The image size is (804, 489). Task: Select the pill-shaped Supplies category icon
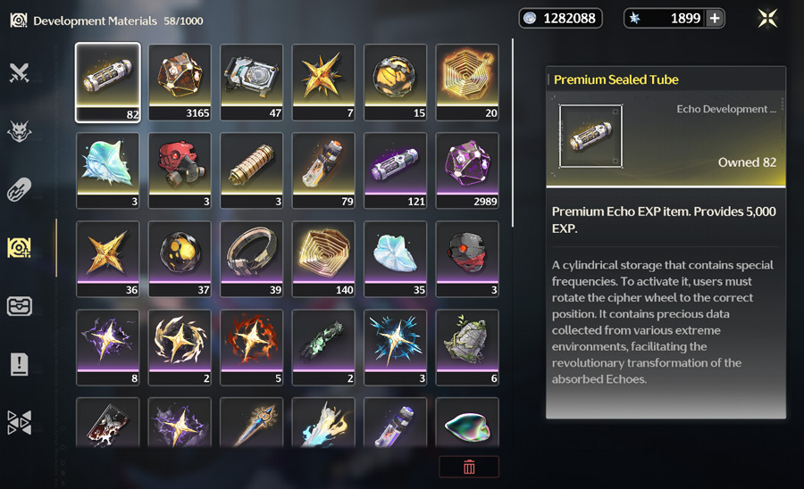coord(20,189)
